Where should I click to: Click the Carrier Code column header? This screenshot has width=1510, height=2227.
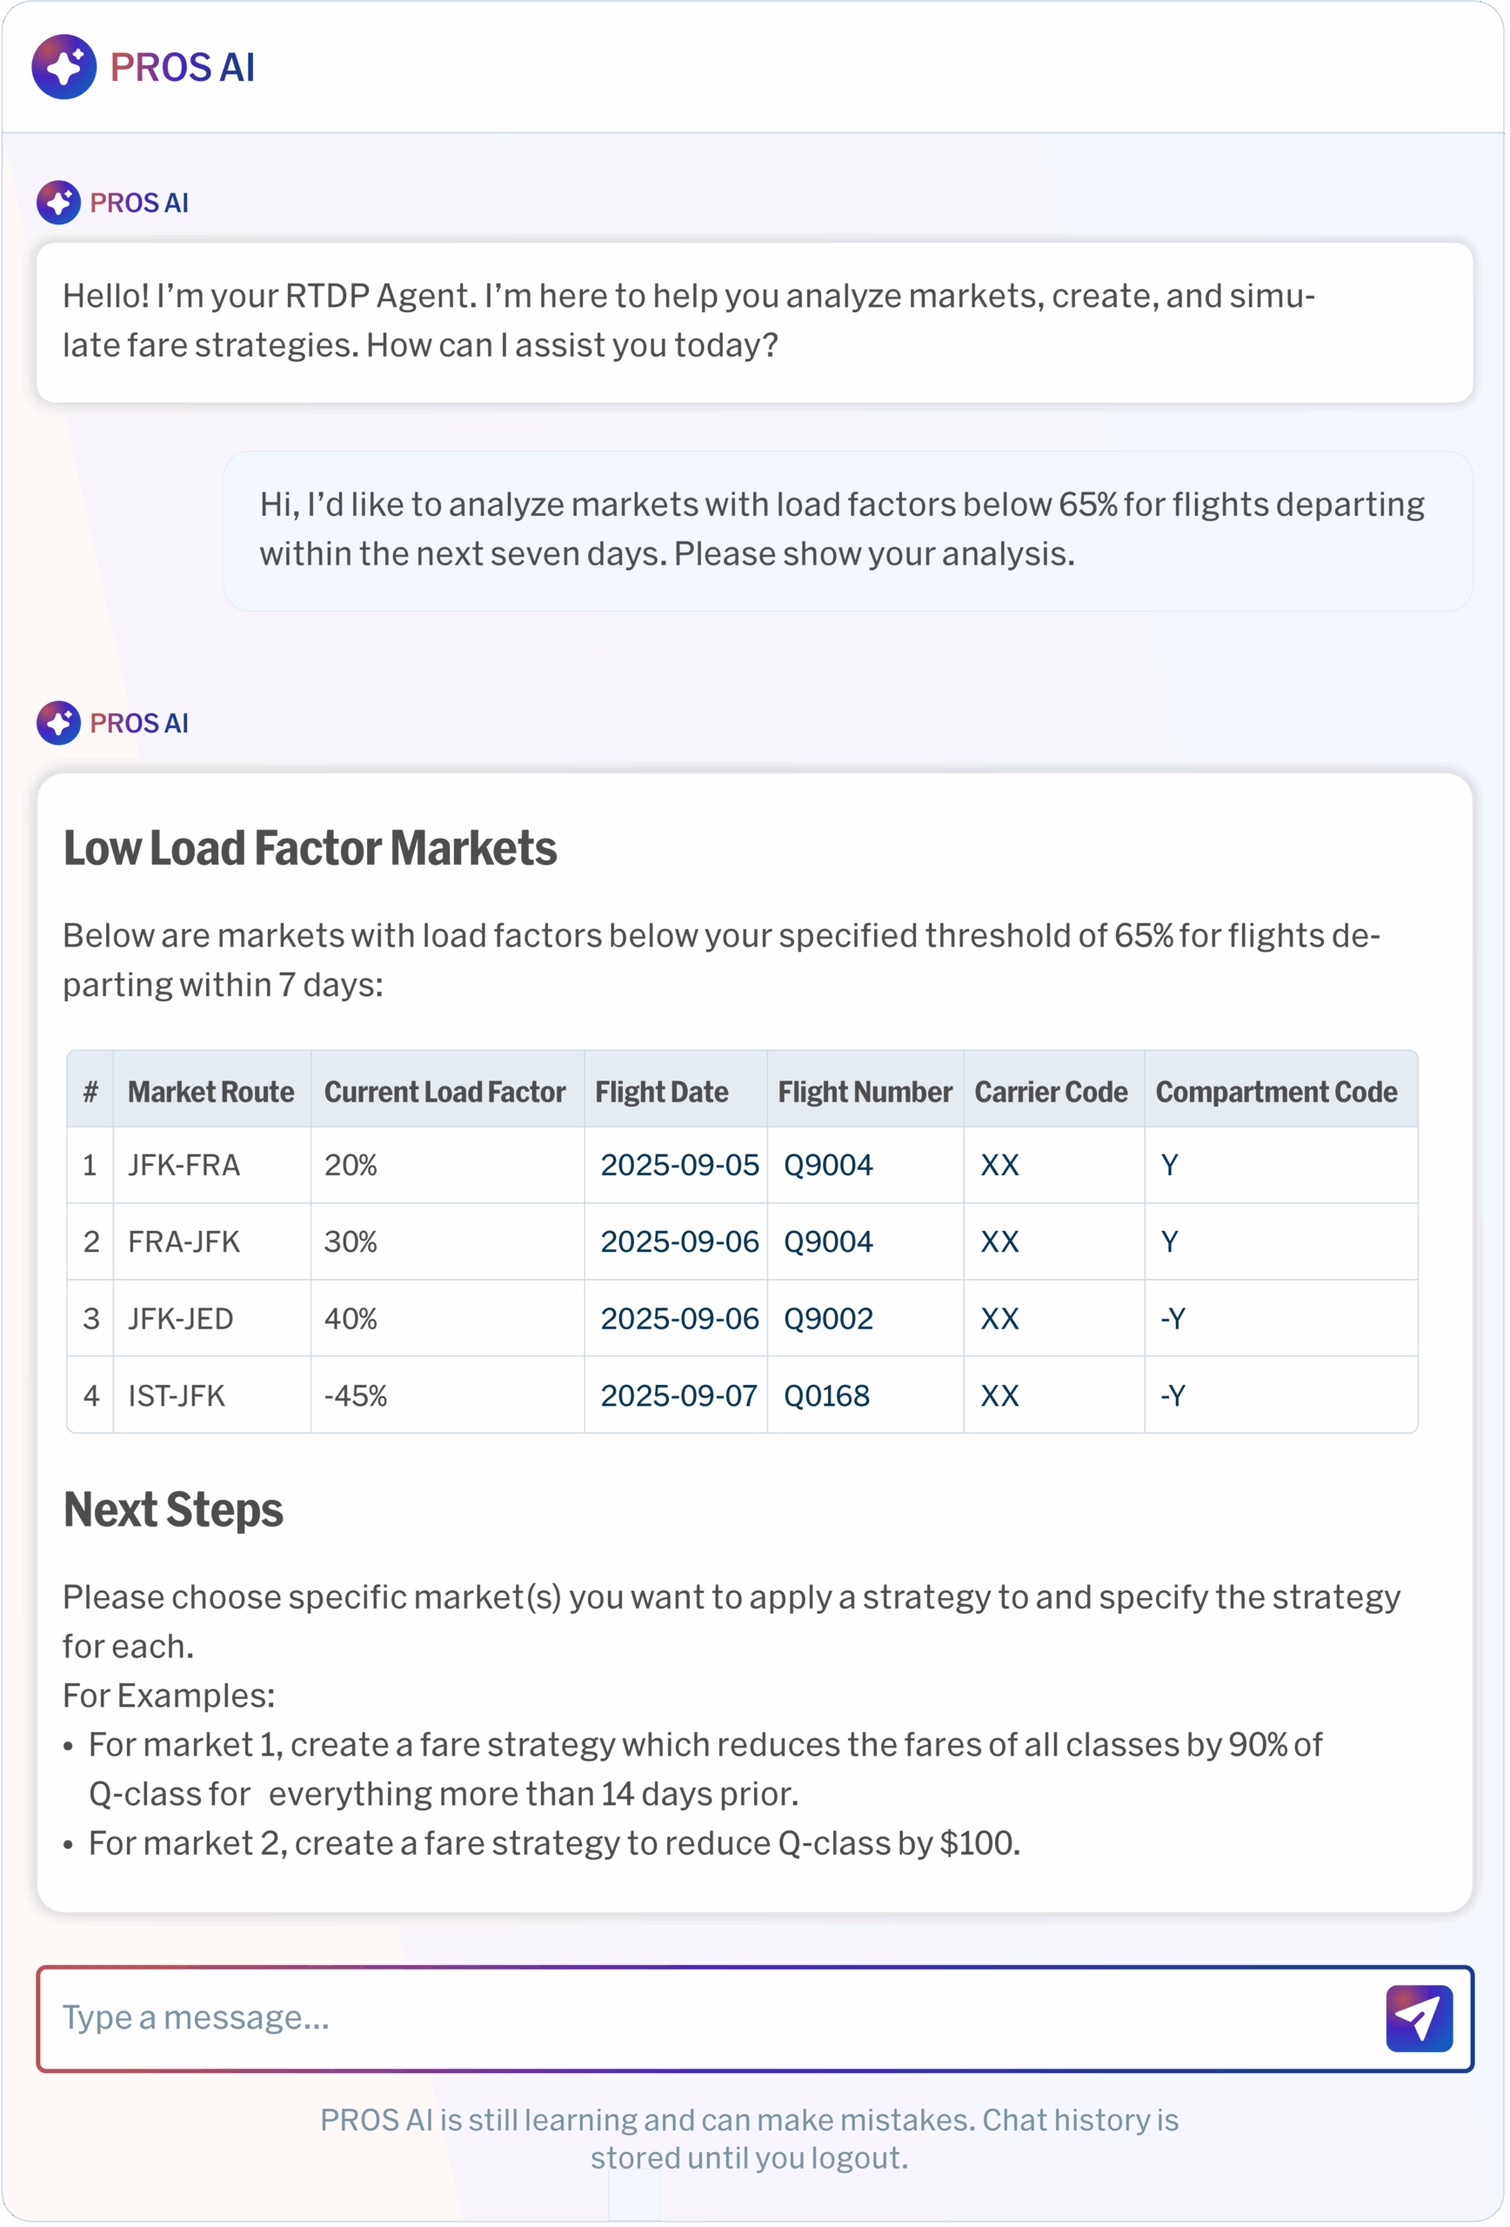1051,1092
